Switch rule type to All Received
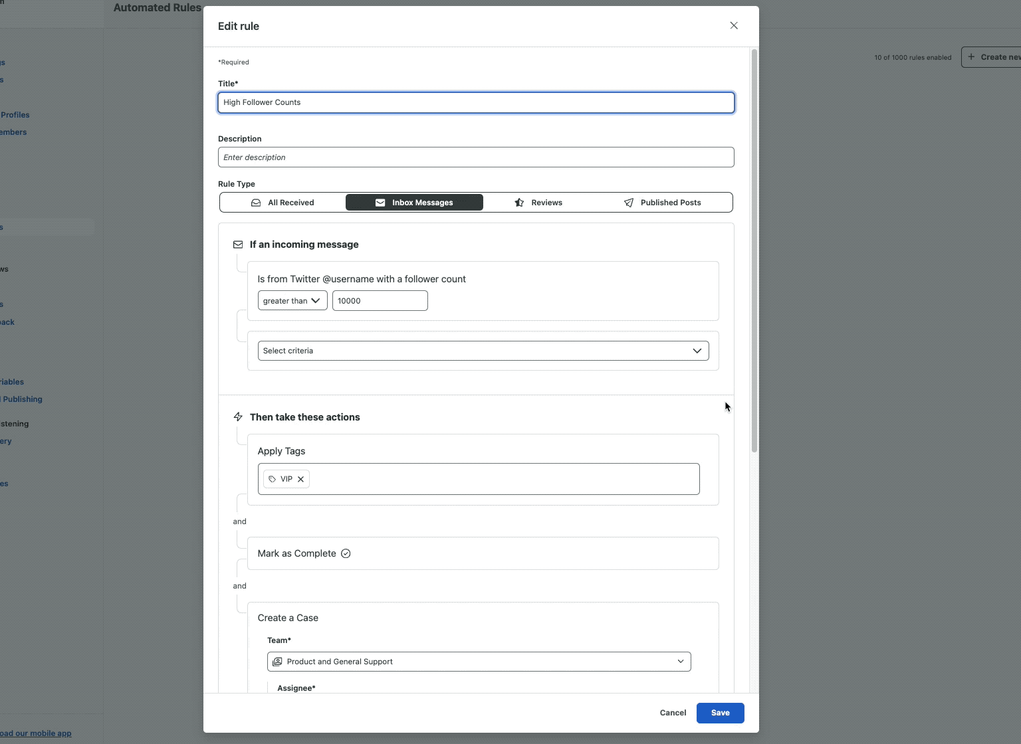 coord(286,202)
